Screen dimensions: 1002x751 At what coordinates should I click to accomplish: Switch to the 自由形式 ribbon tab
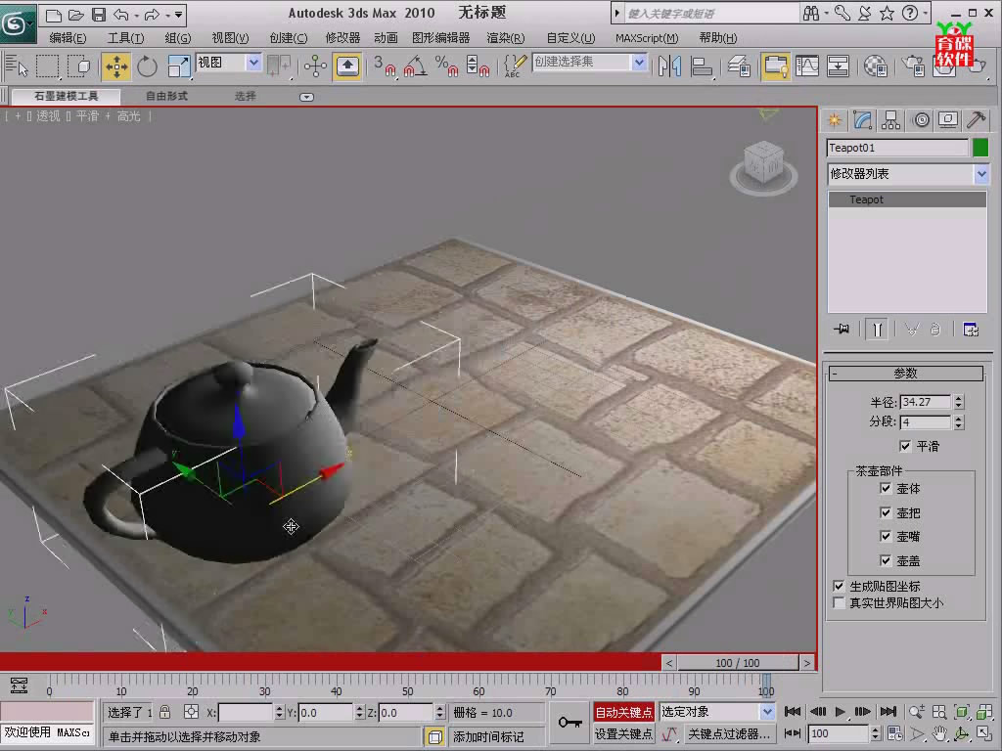click(x=166, y=96)
